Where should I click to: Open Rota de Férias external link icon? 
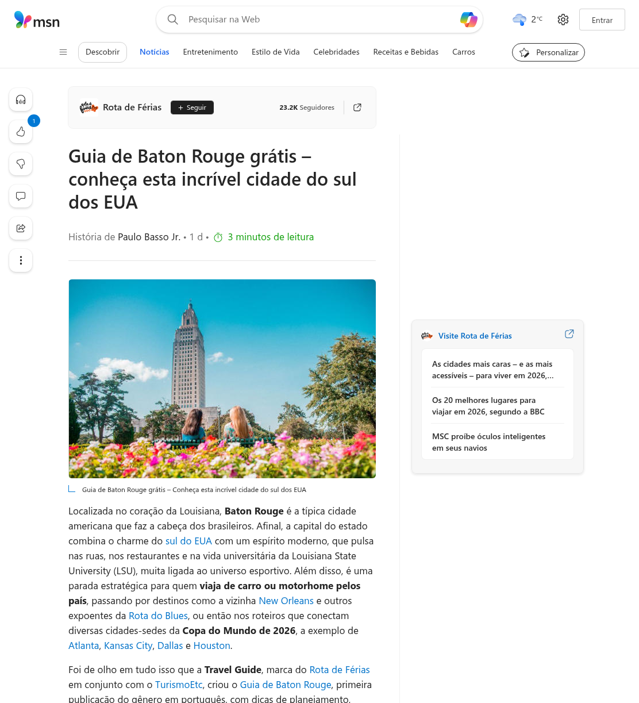357,107
